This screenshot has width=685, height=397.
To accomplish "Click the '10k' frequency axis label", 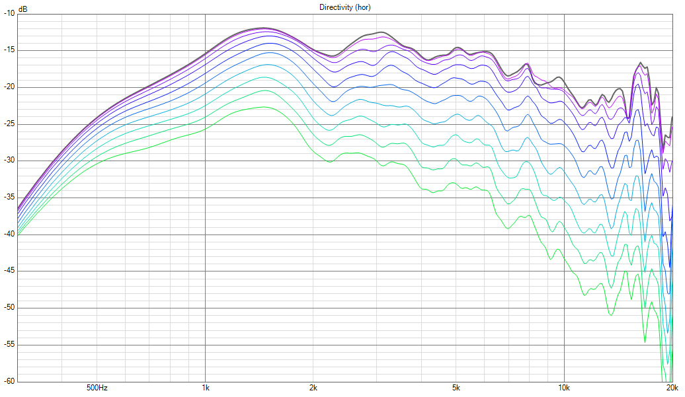I will pos(563,387).
